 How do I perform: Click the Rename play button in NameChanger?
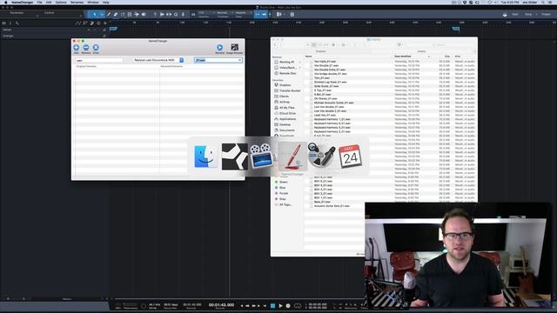pyautogui.click(x=220, y=49)
